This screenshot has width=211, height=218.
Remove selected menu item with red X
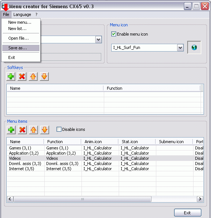[x=22, y=130]
